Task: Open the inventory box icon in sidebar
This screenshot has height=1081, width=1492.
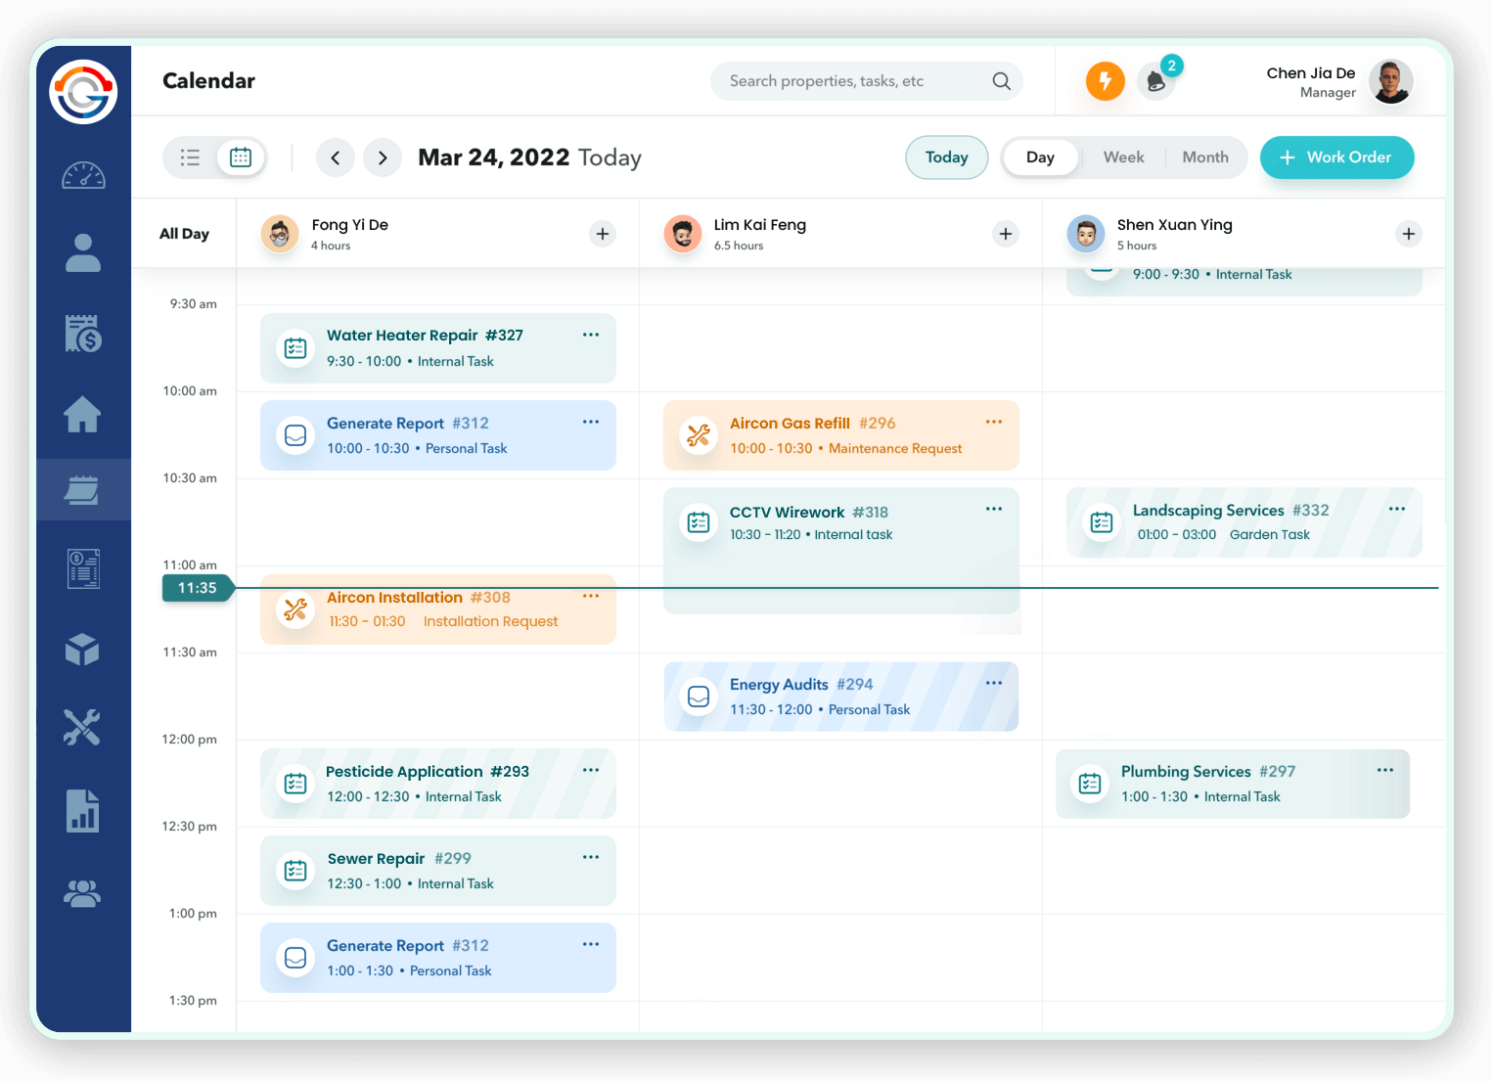Action: click(83, 650)
